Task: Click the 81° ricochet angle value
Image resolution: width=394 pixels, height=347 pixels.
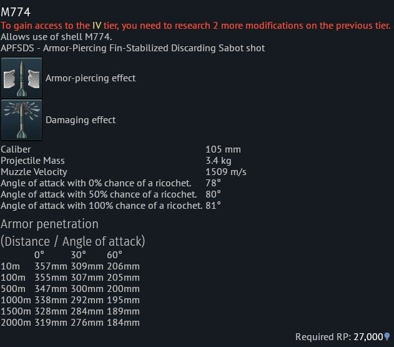Action: (213, 206)
